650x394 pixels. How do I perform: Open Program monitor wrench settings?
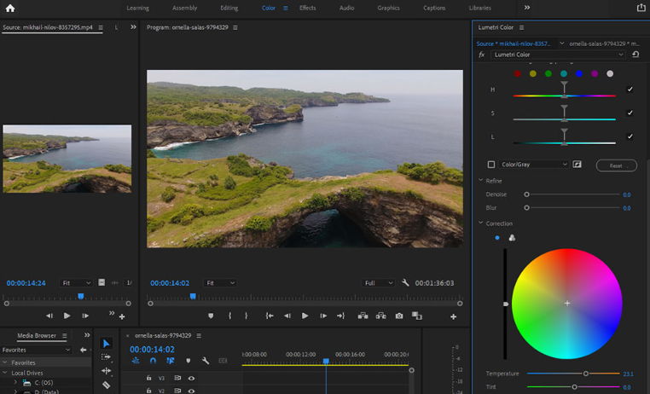pyautogui.click(x=405, y=283)
